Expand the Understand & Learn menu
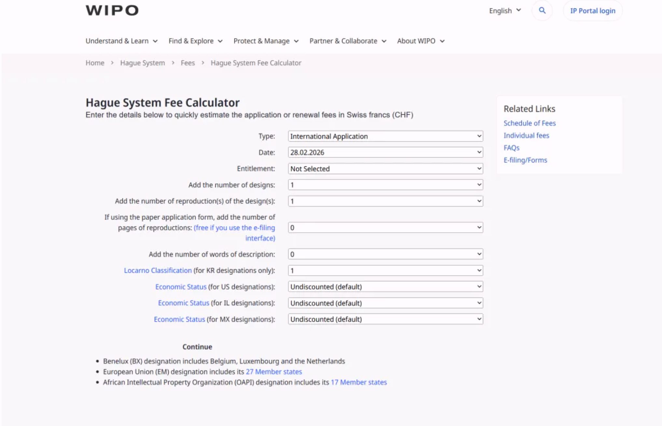Screen dimensions: 662x426 pos(122,41)
